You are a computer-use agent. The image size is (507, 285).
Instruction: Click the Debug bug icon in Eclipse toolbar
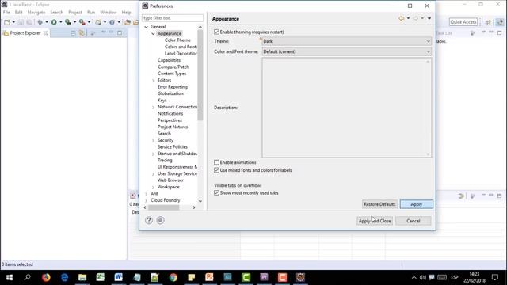(x=40, y=22)
